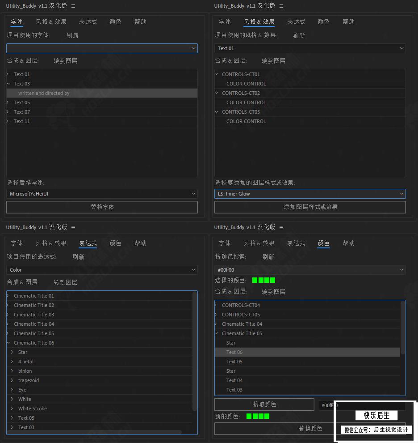418x443 pixels.
Task: Select Cinematic Title 04 in expressions list
Action: pyautogui.click(x=34, y=324)
